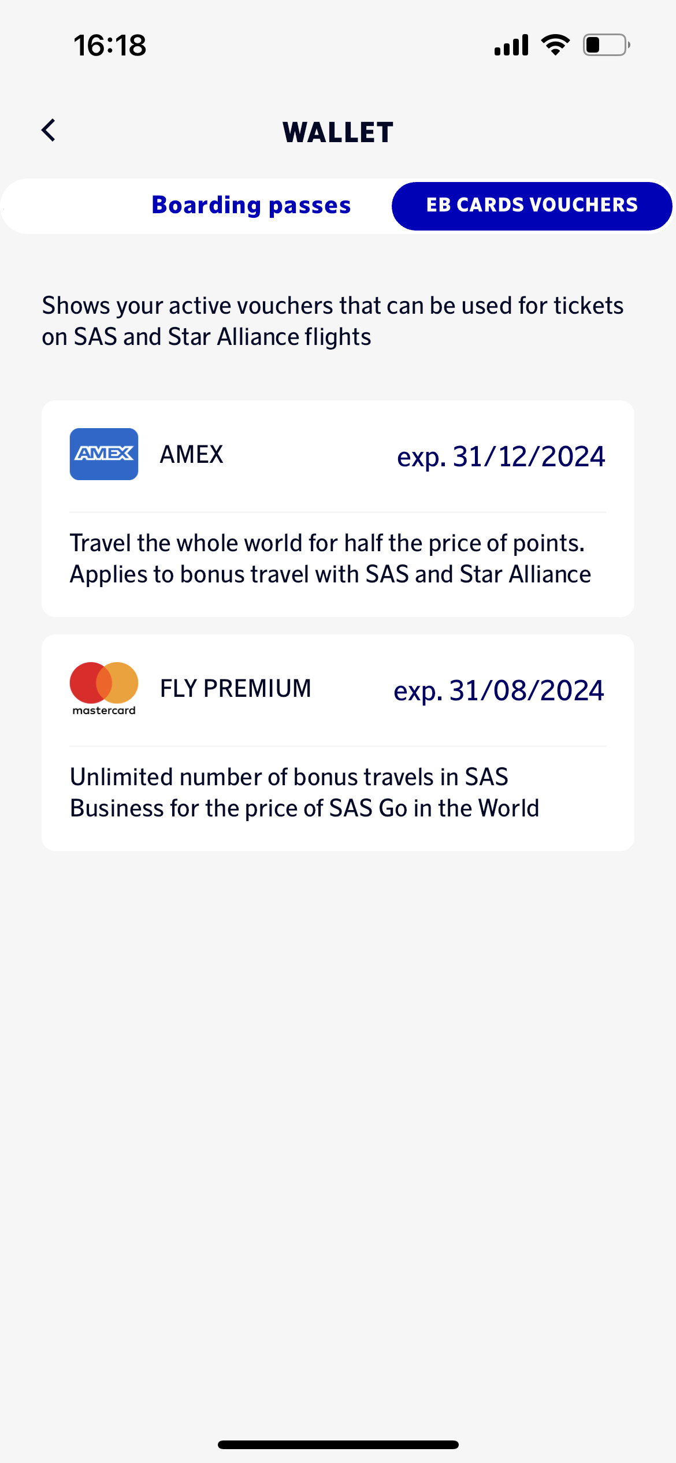Tap the back arrow chevron
Viewport: 676px width, 1463px height.
pyautogui.click(x=49, y=131)
